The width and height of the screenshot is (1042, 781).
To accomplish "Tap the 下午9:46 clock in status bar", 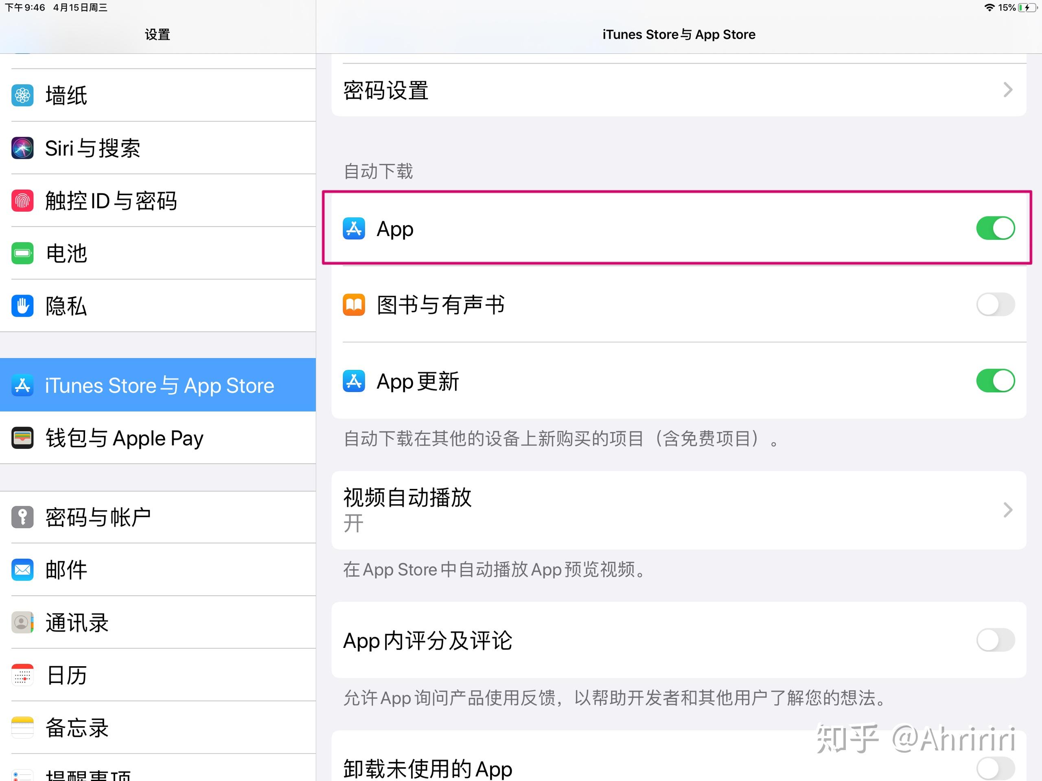I will 25,8.
